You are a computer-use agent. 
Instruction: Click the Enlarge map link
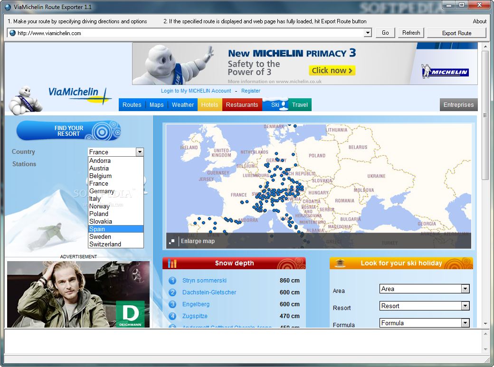198,241
